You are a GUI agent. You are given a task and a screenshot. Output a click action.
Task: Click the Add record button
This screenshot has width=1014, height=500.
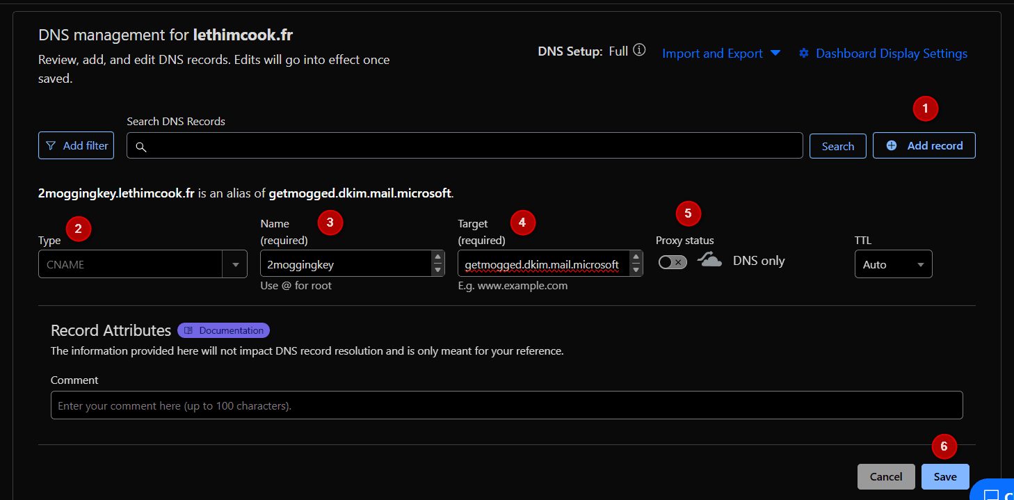point(924,145)
